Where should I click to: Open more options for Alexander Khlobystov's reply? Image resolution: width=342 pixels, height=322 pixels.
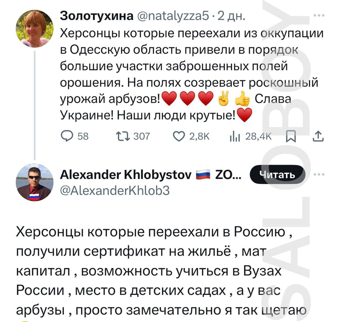[319, 175]
